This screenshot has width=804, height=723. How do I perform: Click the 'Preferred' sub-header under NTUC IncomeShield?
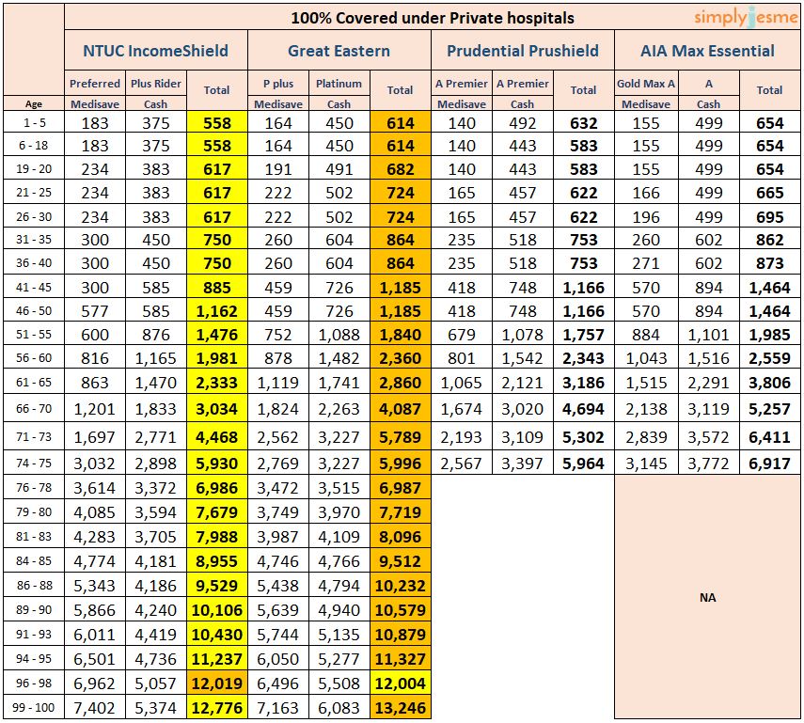(95, 84)
